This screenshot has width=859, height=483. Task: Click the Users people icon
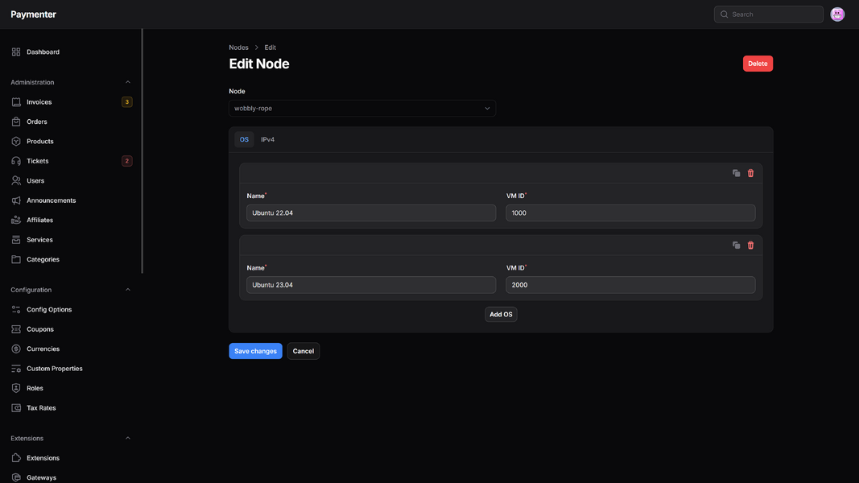(16, 180)
